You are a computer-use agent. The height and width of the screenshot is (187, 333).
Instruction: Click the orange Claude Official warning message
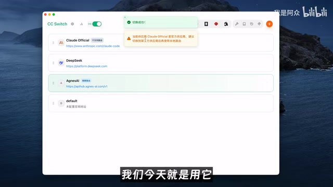163,38
